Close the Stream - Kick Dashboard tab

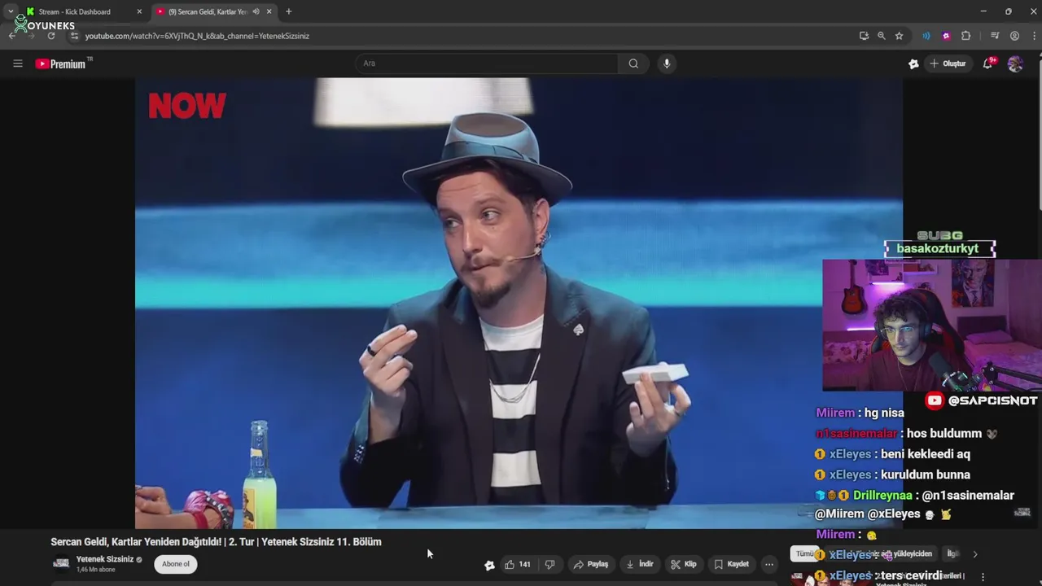point(139,11)
